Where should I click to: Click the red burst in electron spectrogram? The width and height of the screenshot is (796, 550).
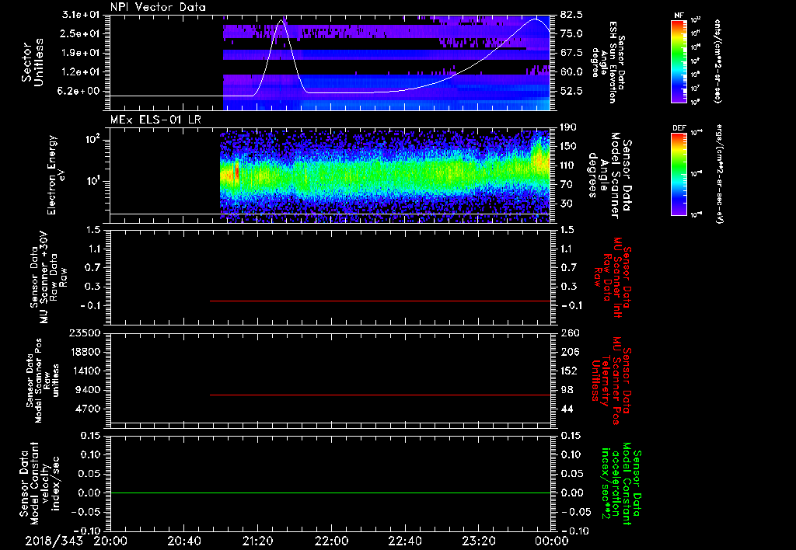pos(236,170)
